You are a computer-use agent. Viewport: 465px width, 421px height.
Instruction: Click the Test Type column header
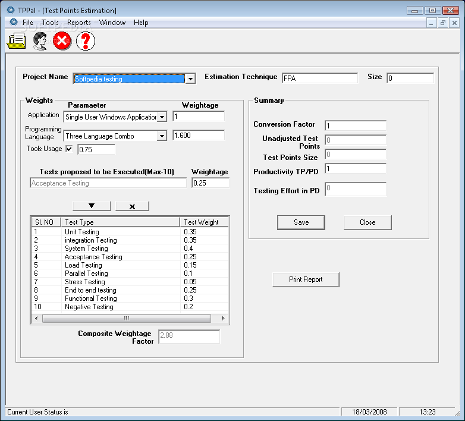click(x=120, y=222)
